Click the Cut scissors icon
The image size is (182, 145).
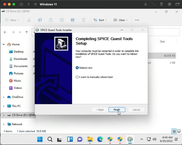[29, 20]
